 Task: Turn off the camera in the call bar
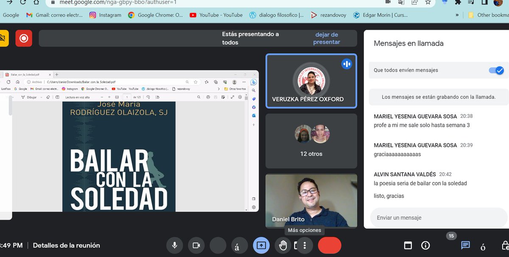[196, 245]
